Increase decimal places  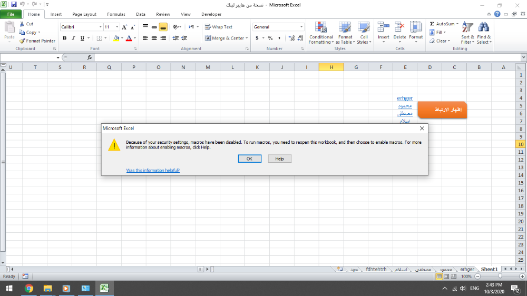pyautogui.click(x=291, y=38)
